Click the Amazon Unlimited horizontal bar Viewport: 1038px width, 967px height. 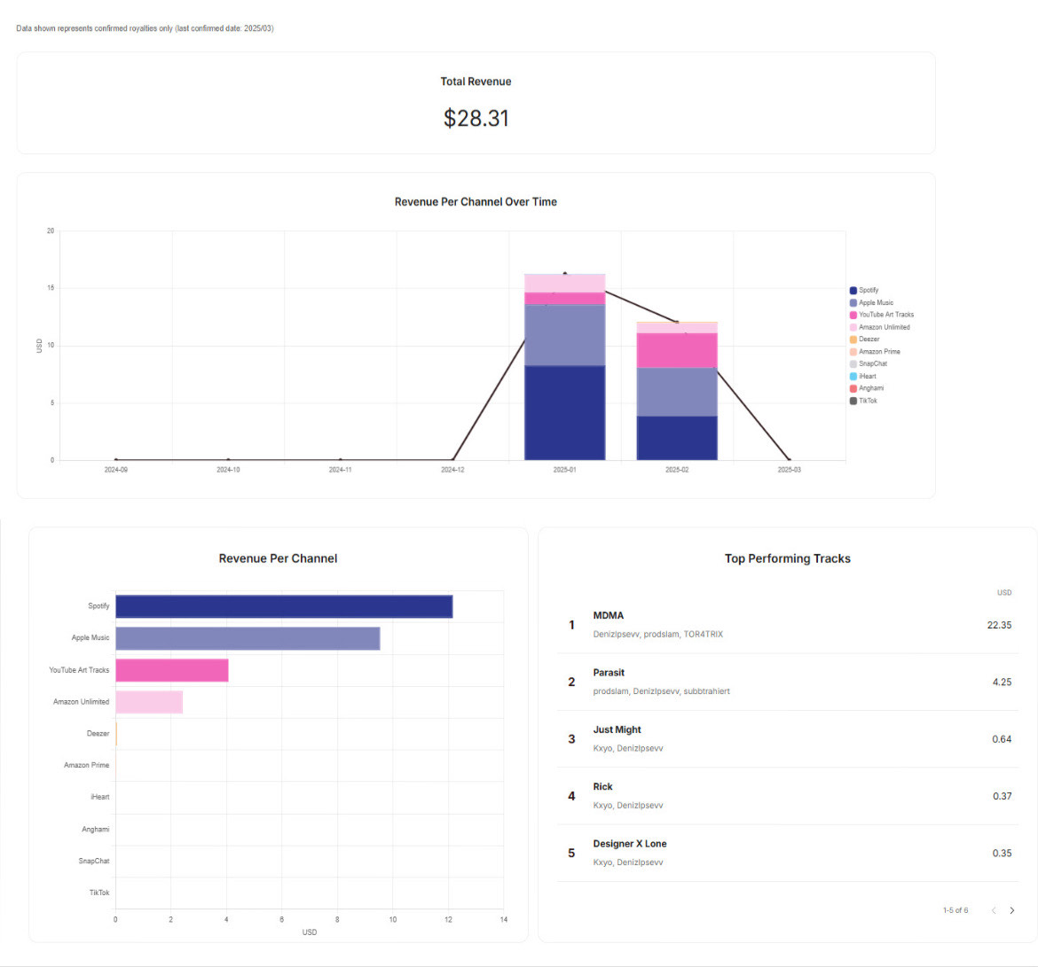tap(149, 702)
